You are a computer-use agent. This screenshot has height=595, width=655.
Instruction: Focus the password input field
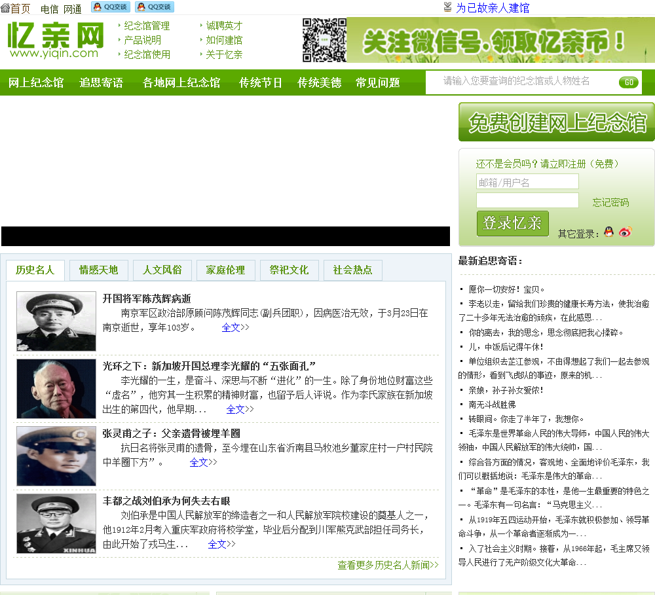coord(527,200)
